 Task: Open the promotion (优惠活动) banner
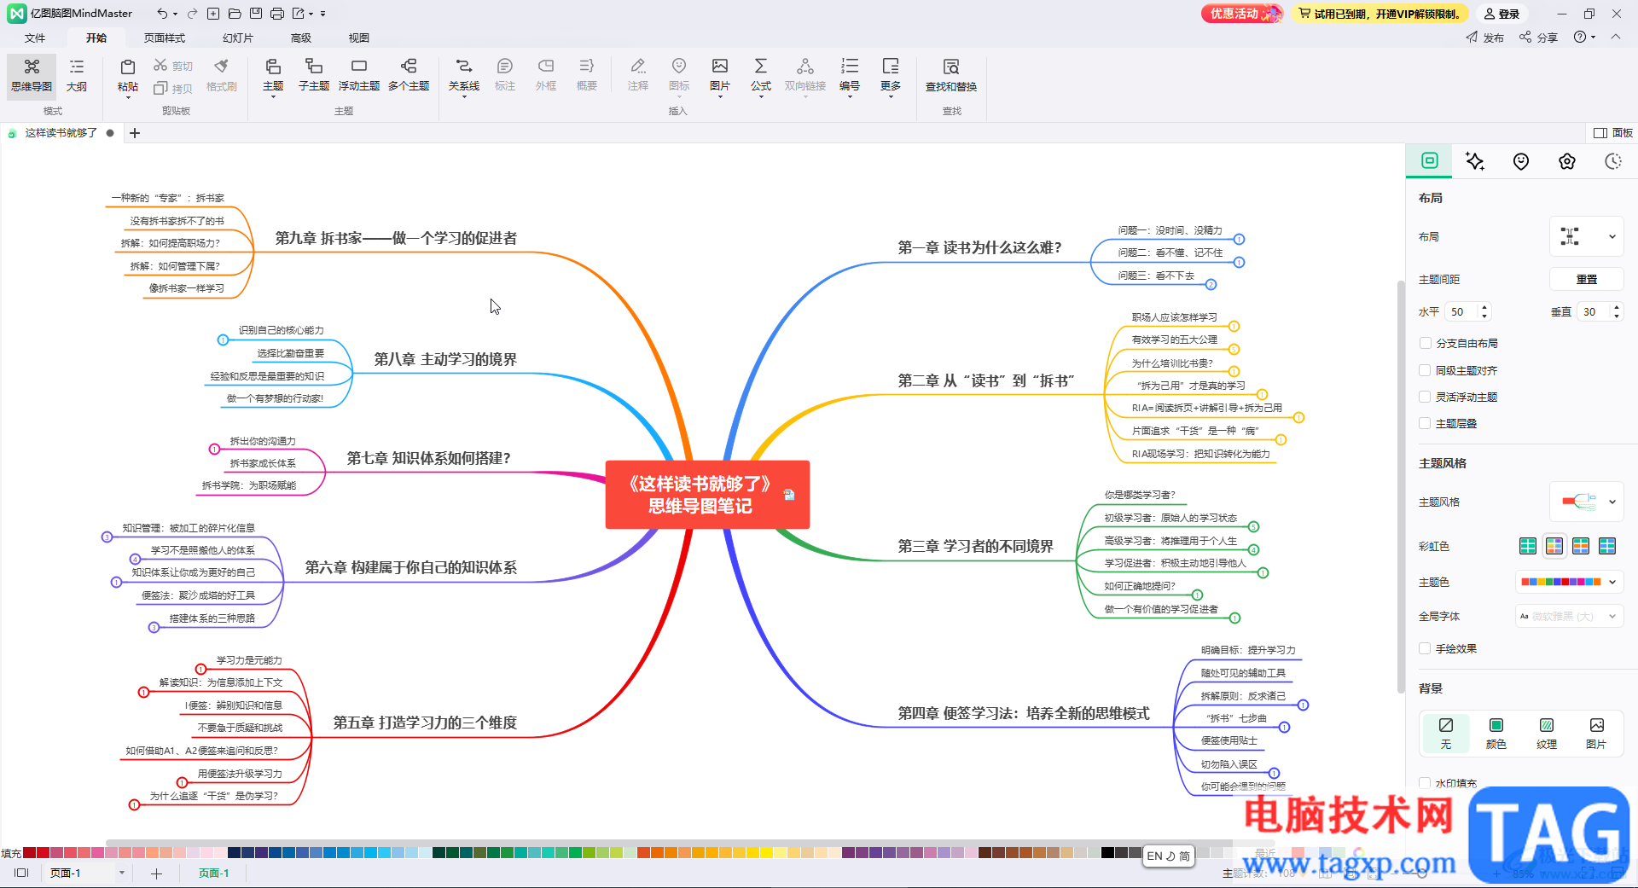1242,14
